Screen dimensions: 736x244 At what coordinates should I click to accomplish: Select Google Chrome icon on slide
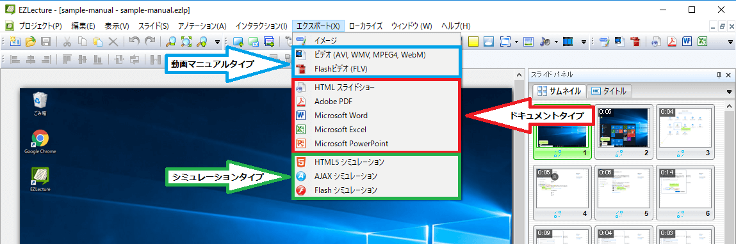tap(40, 142)
